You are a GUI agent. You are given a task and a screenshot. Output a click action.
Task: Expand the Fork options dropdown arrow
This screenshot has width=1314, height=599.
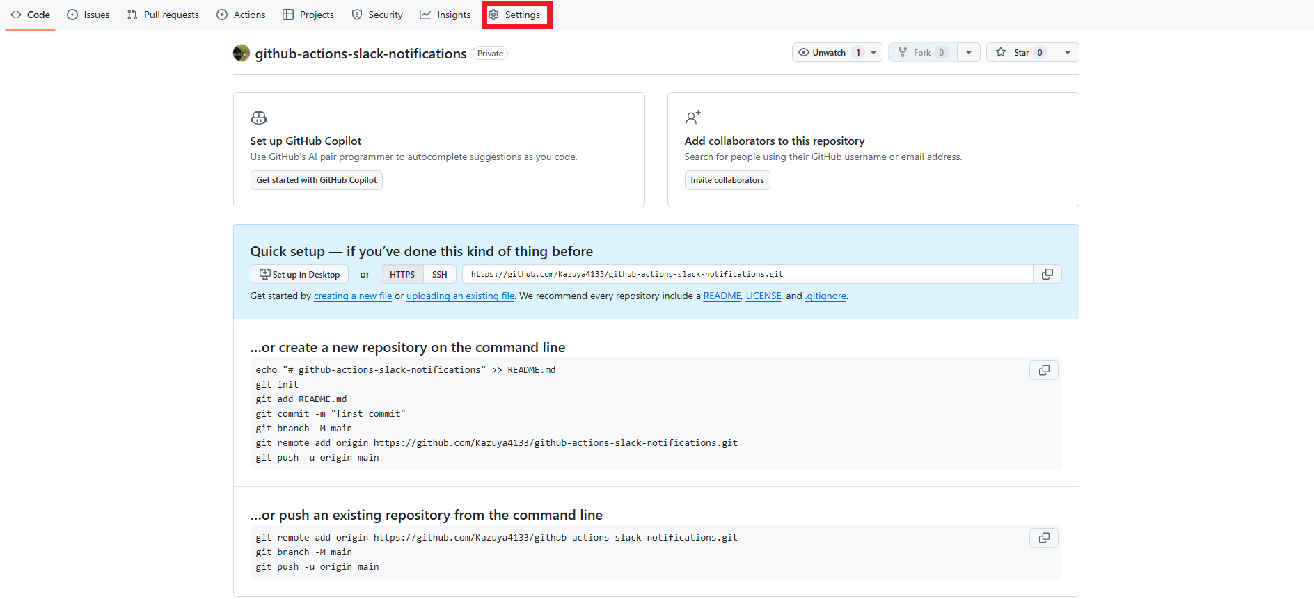[969, 52]
